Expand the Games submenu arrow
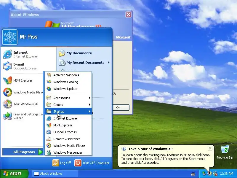This screenshot has height=178, width=237. (90, 105)
